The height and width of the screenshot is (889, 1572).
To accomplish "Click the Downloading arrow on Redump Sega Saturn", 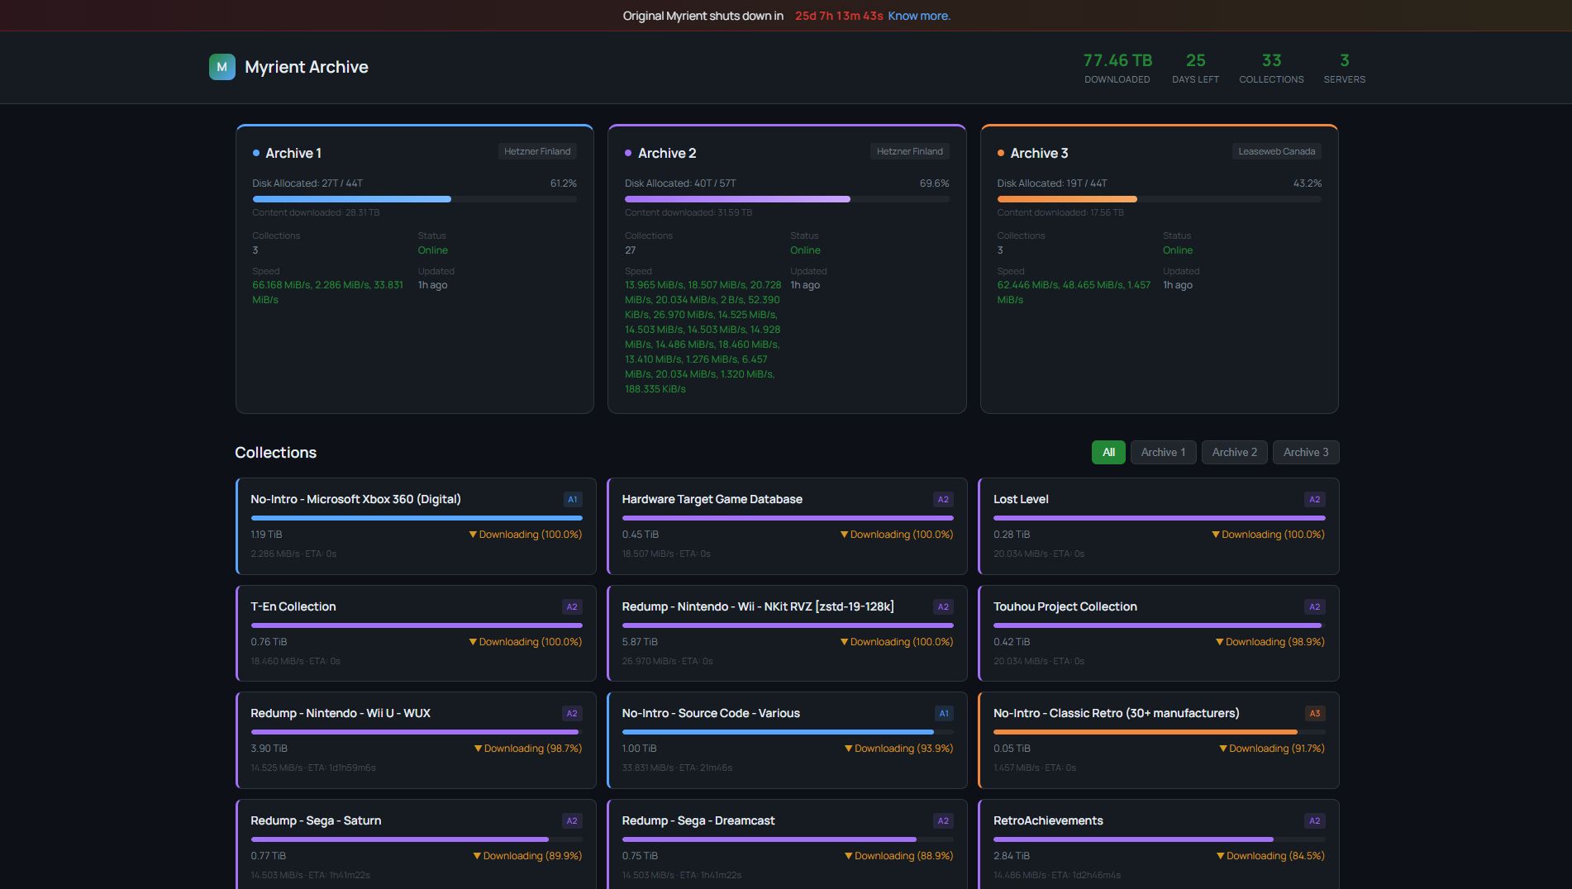I will click(477, 856).
